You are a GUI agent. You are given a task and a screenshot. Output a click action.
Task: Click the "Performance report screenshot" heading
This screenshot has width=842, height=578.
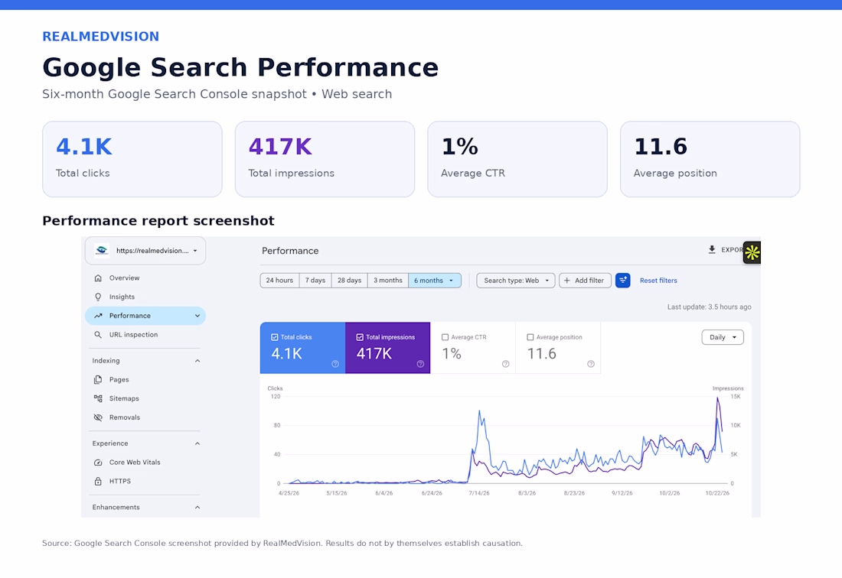coord(158,221)
